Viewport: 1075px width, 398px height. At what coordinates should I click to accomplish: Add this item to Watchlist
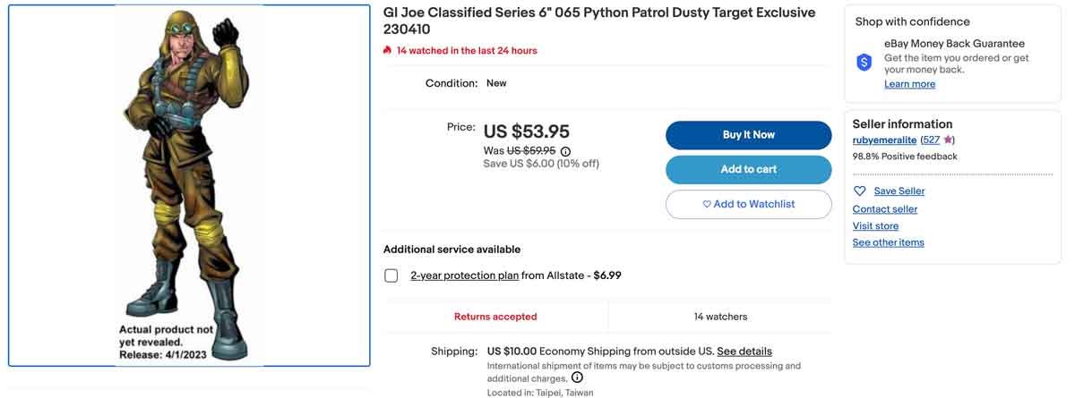[x=748, y=204]
